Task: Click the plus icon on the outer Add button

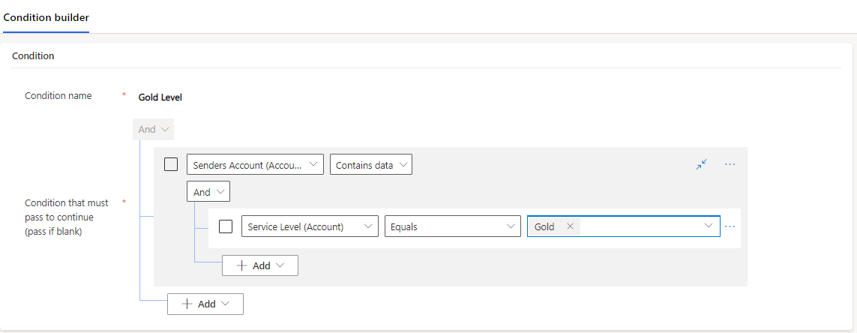Action: (x=187, y=304)
